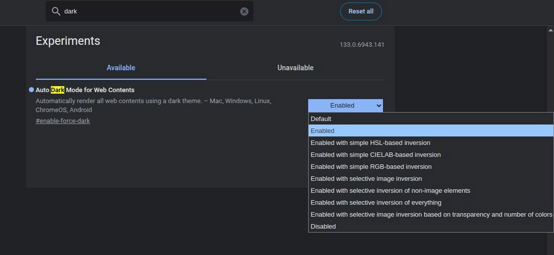
Task: Click the Reset all button
Action: pos(361,11)
